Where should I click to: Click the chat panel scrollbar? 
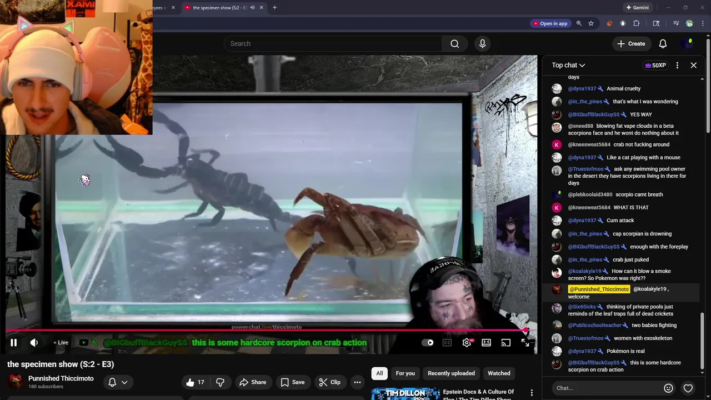702,342
